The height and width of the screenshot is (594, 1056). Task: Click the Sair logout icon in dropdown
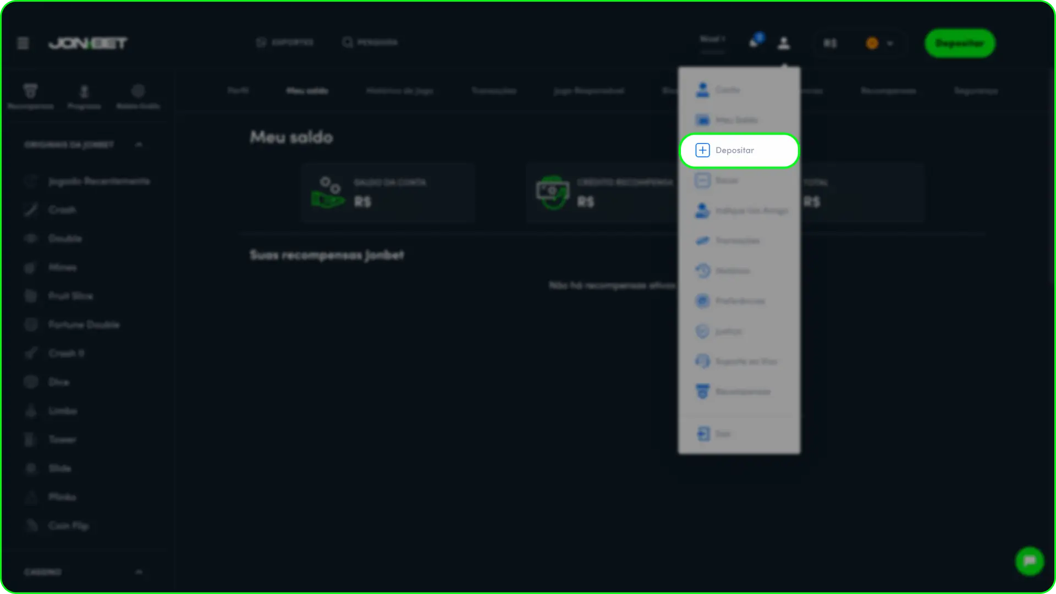tap(703, 434)
